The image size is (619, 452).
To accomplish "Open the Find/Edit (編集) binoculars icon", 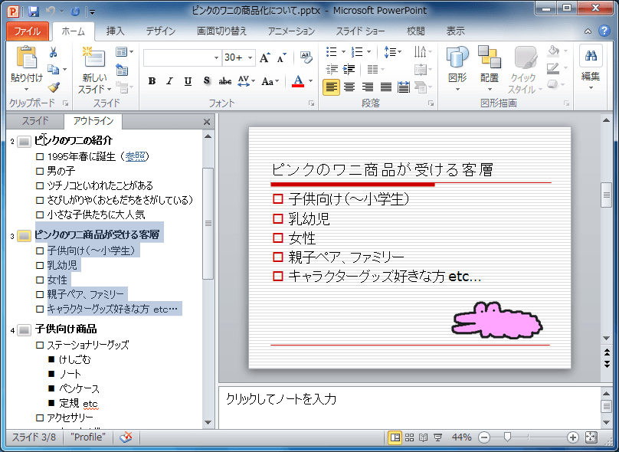I will coord(591,56).
